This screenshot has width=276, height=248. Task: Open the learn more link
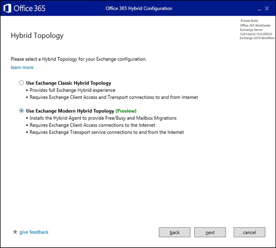[22, 67]
